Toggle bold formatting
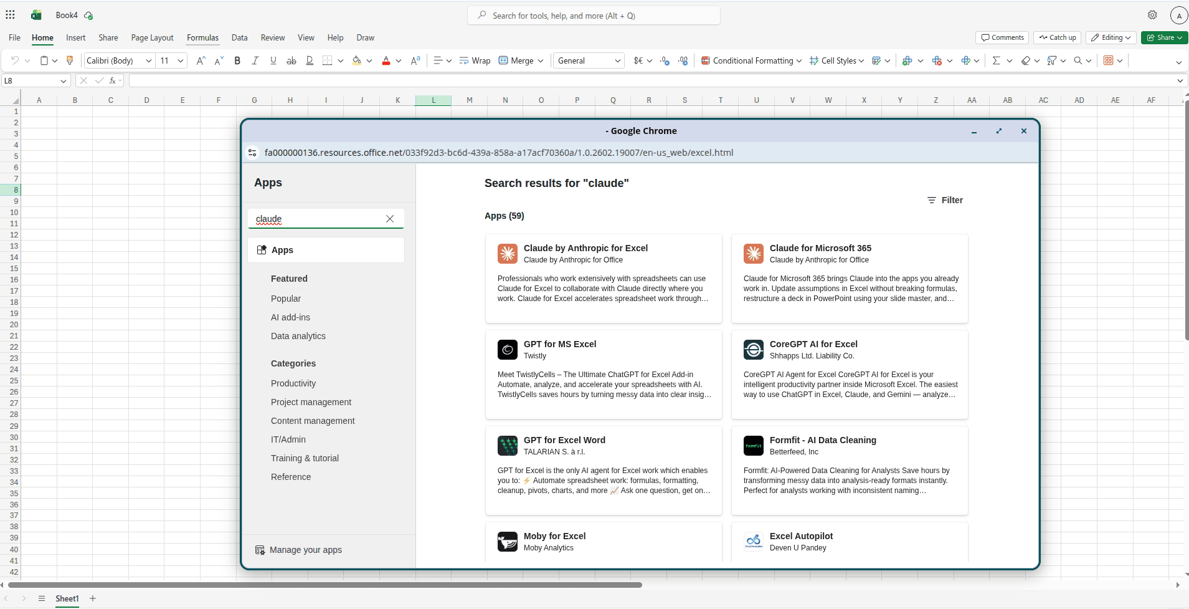Viewport: 1189px width, 609px height. [x=237, y=60]
